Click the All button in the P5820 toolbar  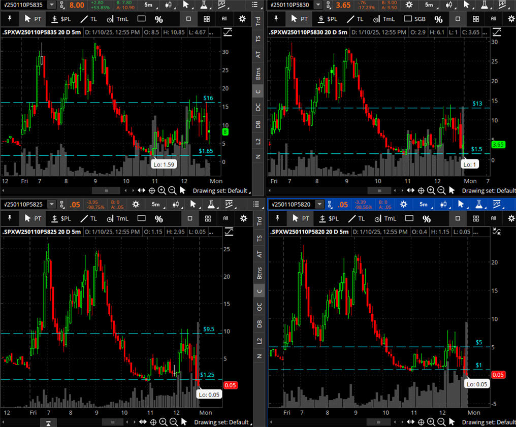point(493,218)
